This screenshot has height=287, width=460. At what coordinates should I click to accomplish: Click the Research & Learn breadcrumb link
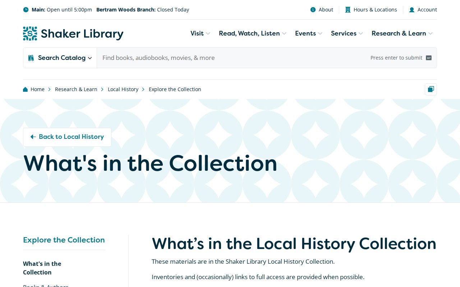[76, 89]
